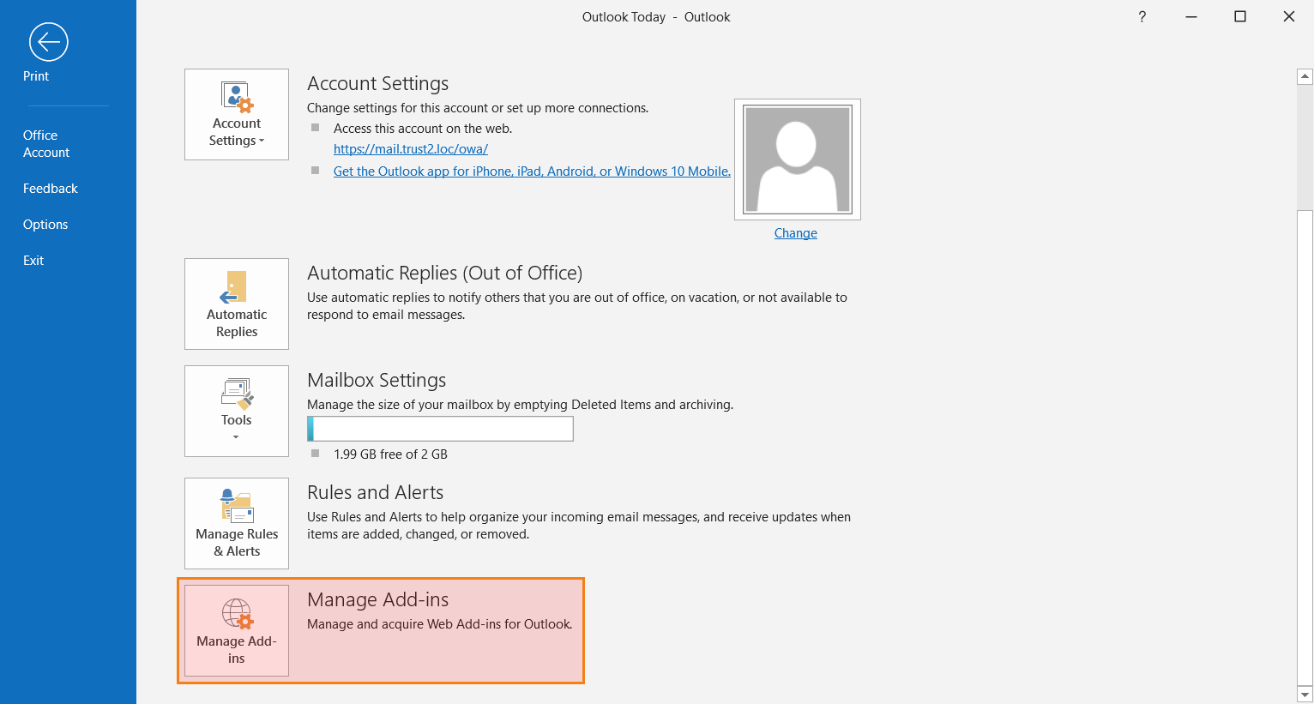Click the Get the Outlook app link
The width and height of the screenshot is (1314, 704).
(x=532, y=171)
